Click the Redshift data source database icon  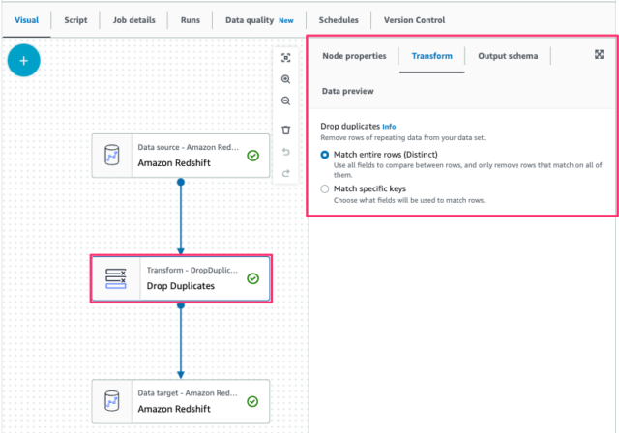point(112,155)
